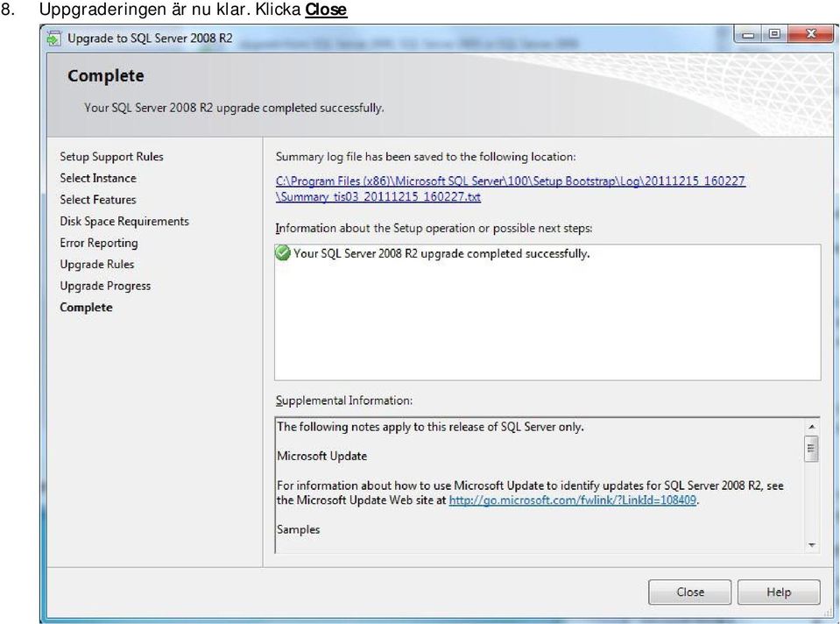
Task: Select the Error Reporting step
Action: [x=99, y=243]
